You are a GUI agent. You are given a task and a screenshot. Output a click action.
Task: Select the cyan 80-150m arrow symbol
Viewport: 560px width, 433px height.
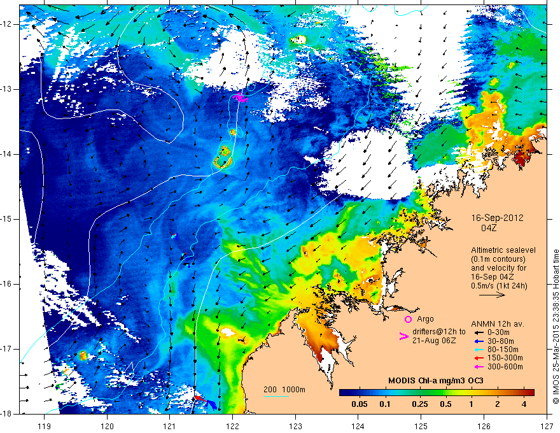click(x=479, y=350)
